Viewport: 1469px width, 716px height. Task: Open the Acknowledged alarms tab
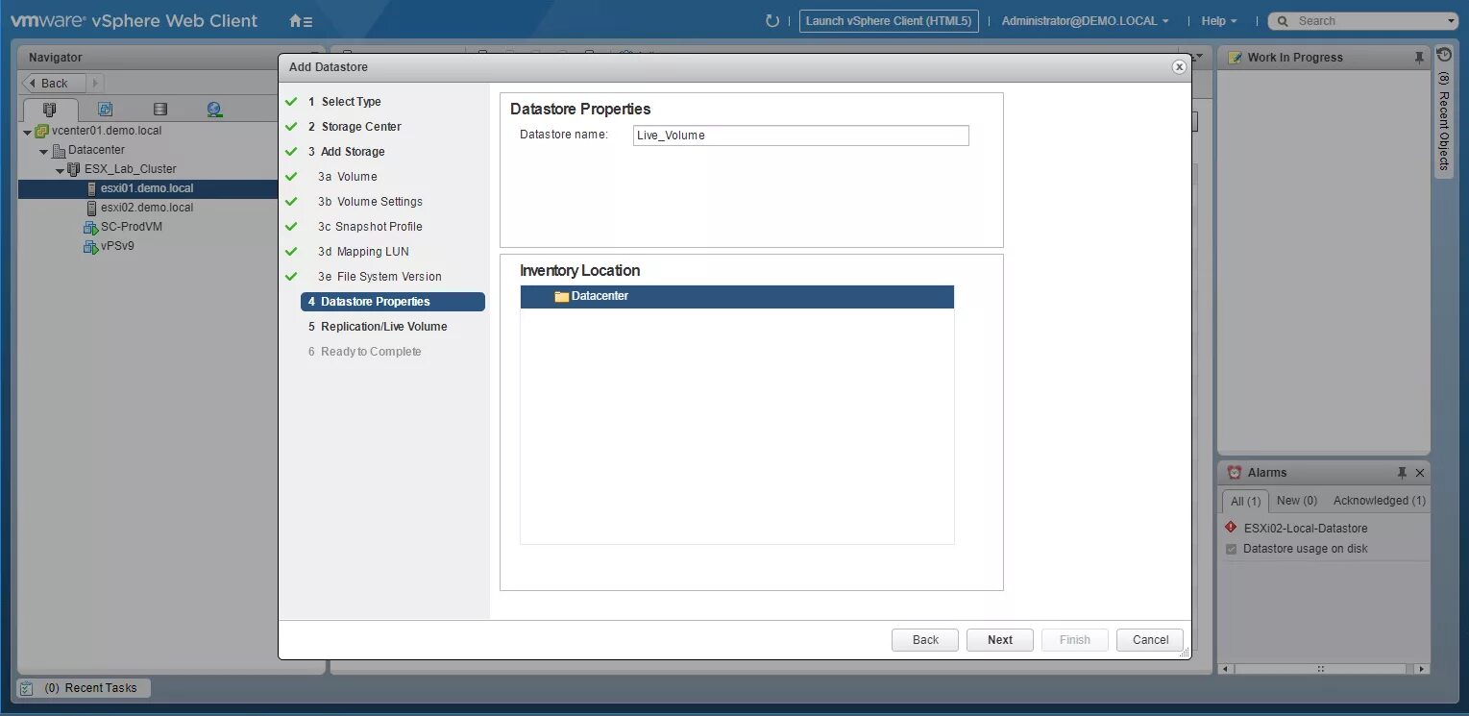1379,500
